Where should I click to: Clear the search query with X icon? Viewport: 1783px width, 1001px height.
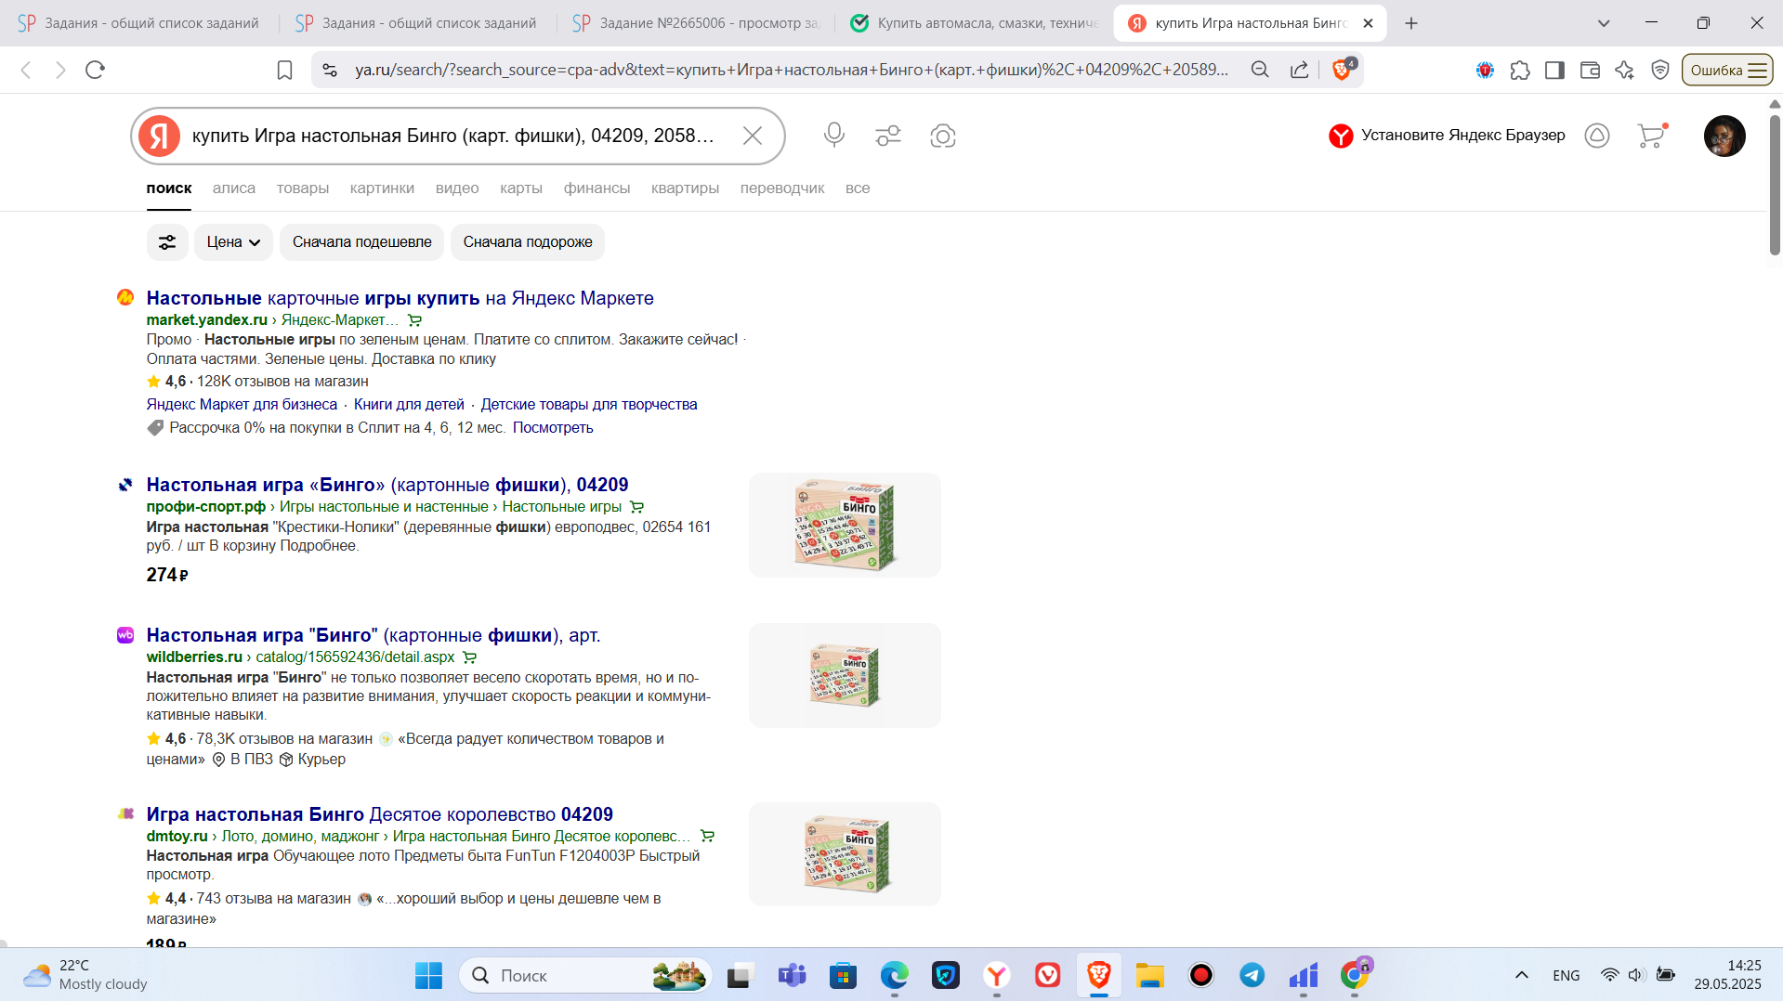click(753, 136)
